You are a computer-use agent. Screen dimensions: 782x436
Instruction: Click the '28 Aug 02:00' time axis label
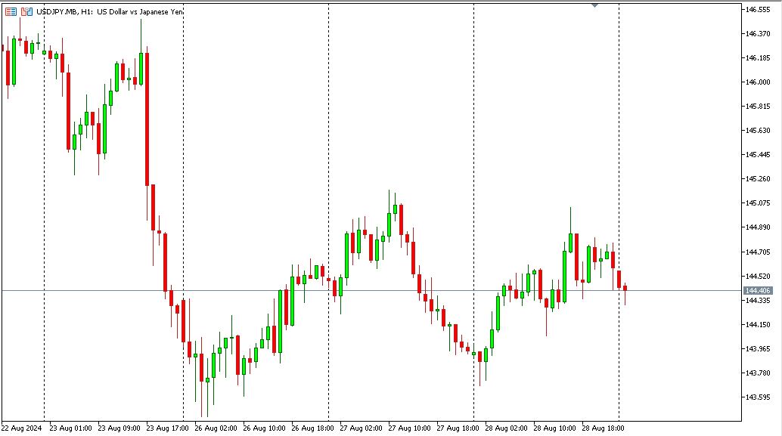506,428
